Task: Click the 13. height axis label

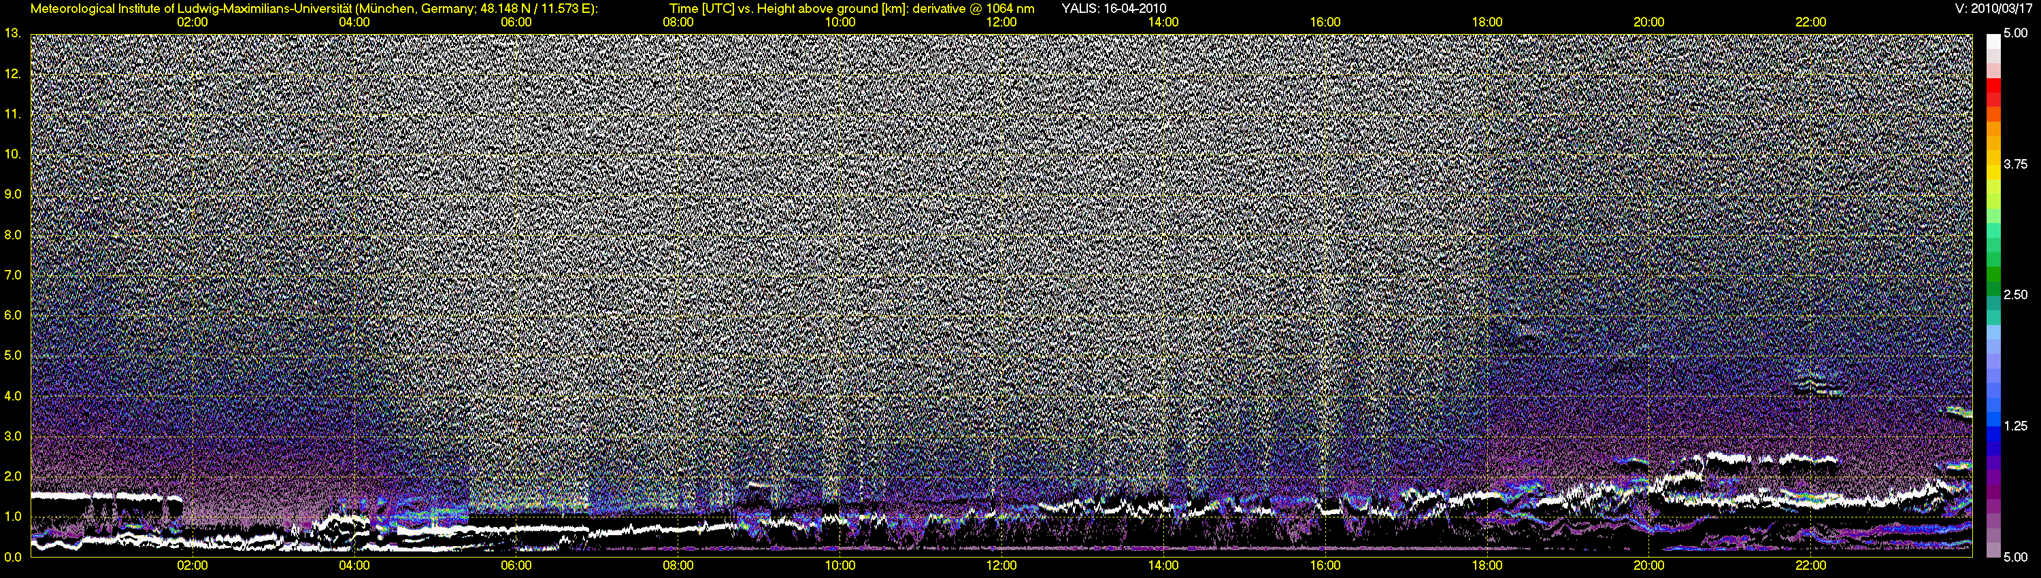Action: coord(12,33)
